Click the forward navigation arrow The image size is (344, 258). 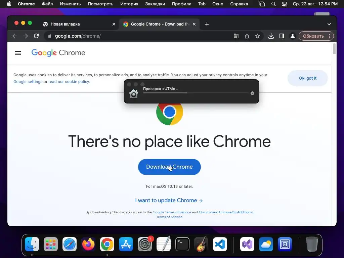point(26,36)
